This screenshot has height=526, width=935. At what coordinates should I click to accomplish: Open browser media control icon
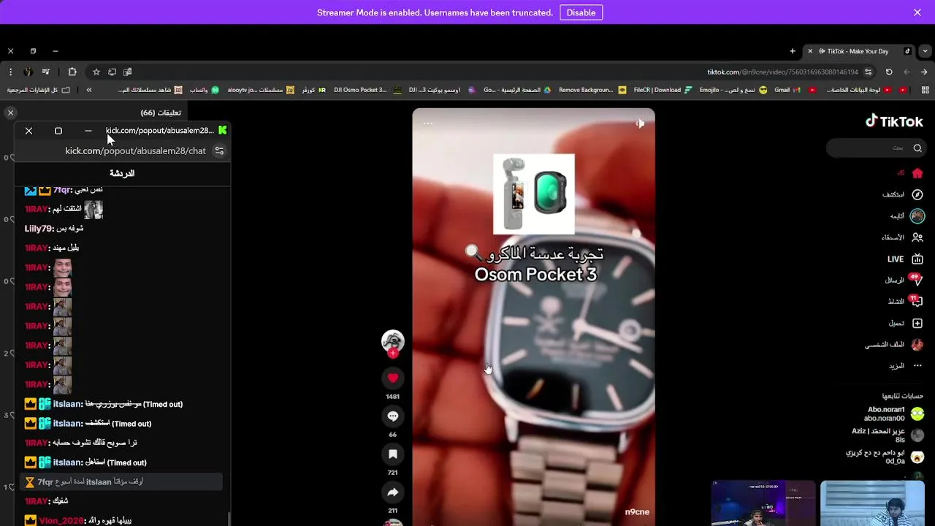pyautogui.click(x=46, y=72)
